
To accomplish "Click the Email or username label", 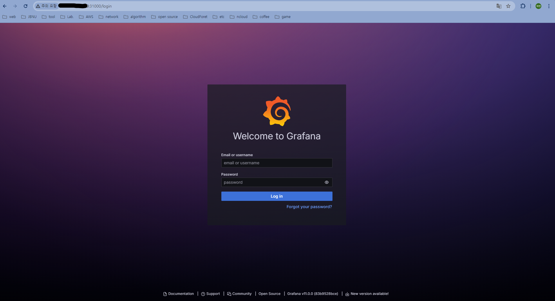I will click(237, 155).
